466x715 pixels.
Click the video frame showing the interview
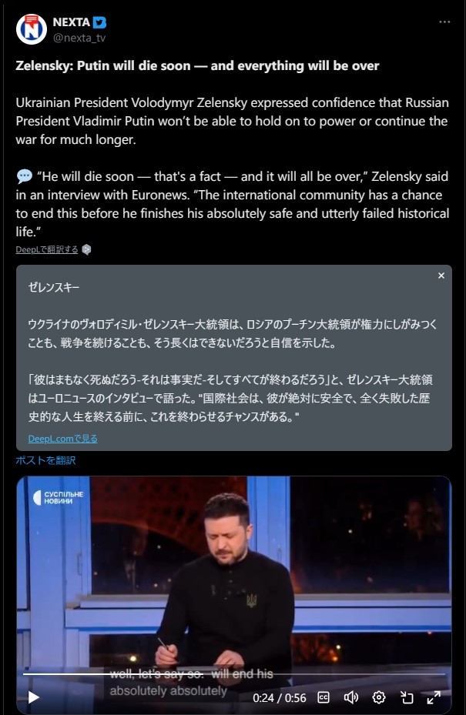point(233,575)
